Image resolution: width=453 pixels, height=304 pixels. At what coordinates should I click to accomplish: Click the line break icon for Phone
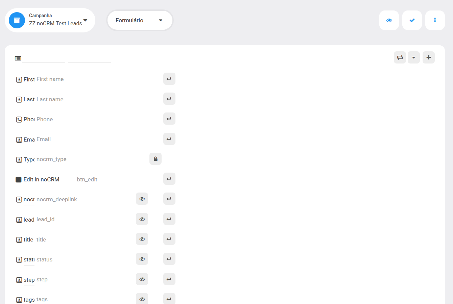pos(169,119)
